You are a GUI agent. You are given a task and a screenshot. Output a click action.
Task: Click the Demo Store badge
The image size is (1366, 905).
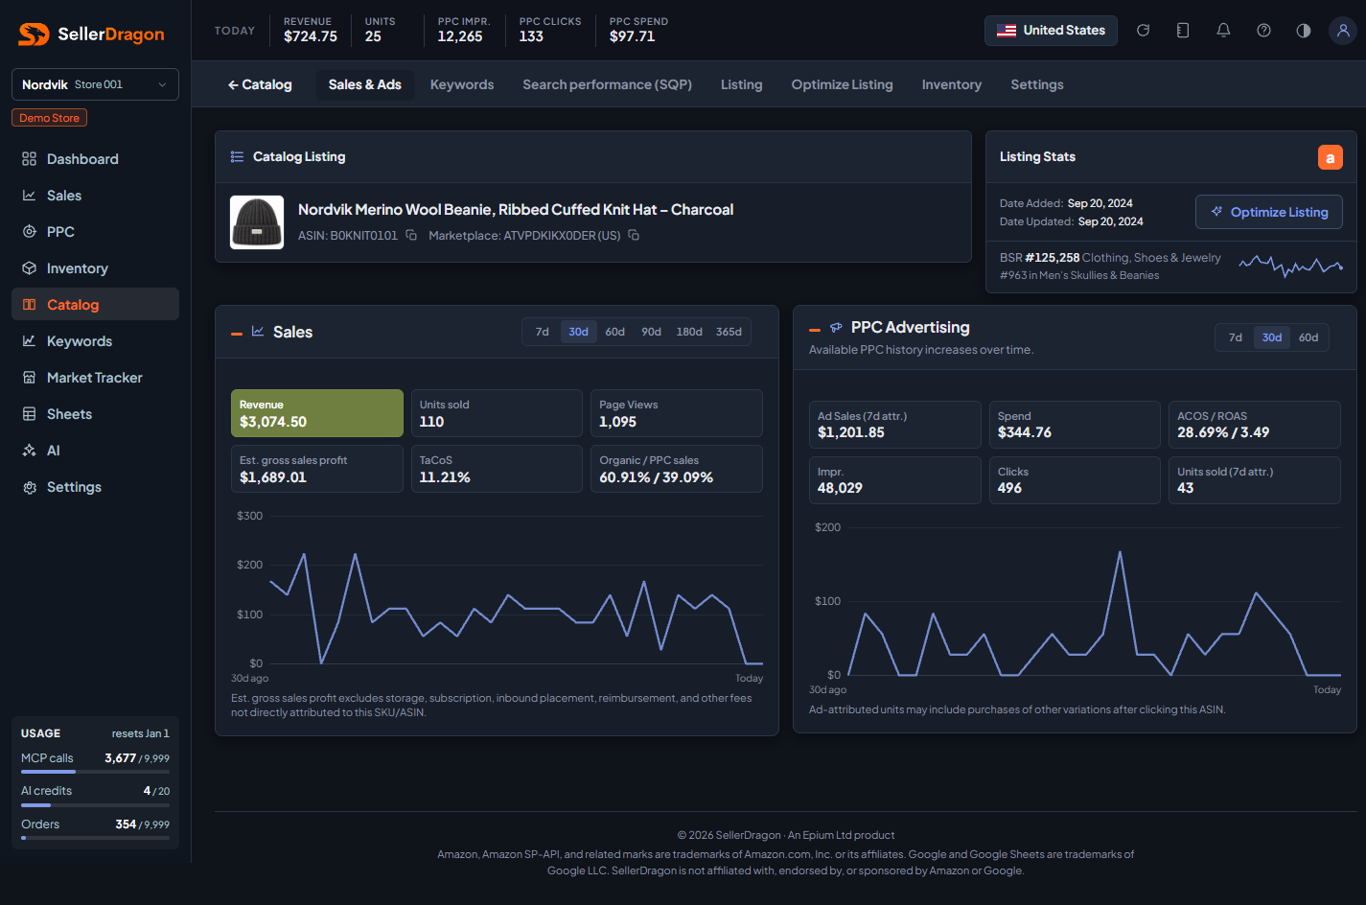(50, 118)
